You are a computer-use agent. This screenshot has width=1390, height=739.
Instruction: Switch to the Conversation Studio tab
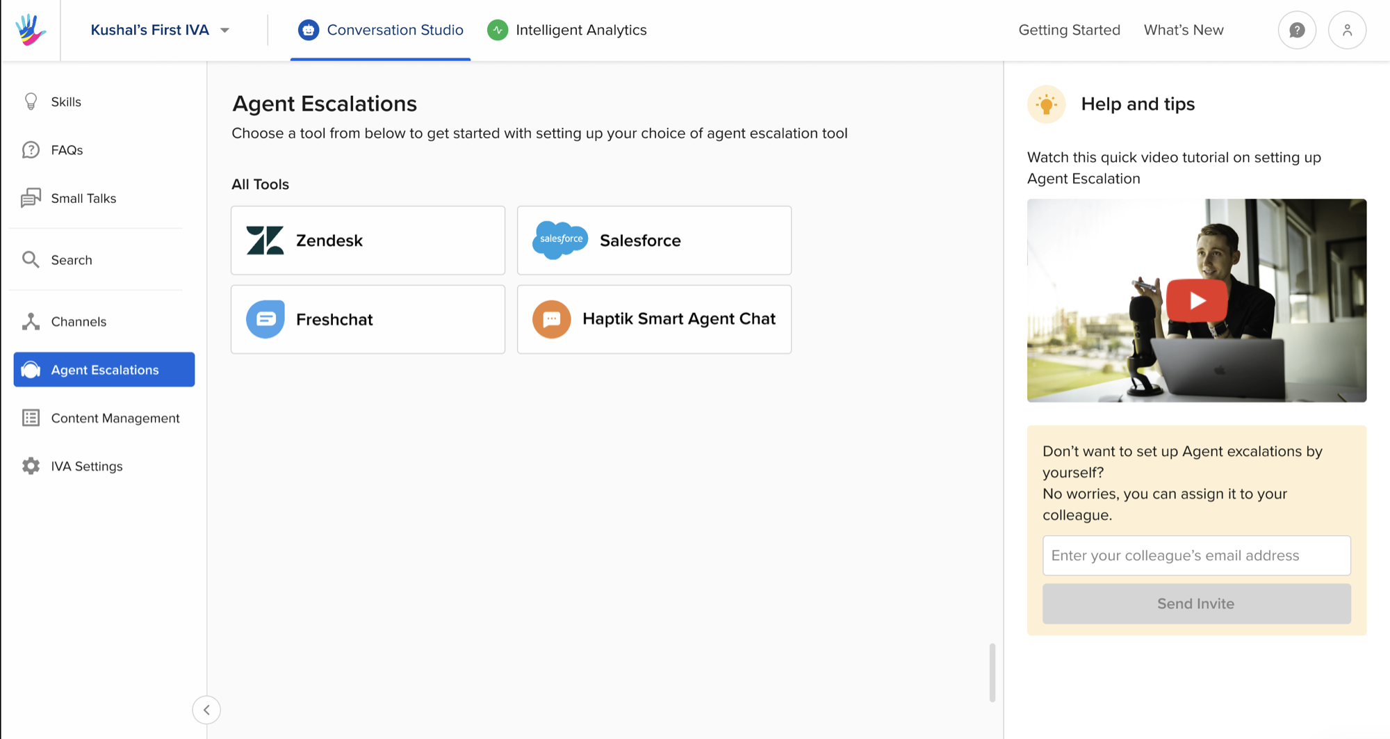(380, 30)
